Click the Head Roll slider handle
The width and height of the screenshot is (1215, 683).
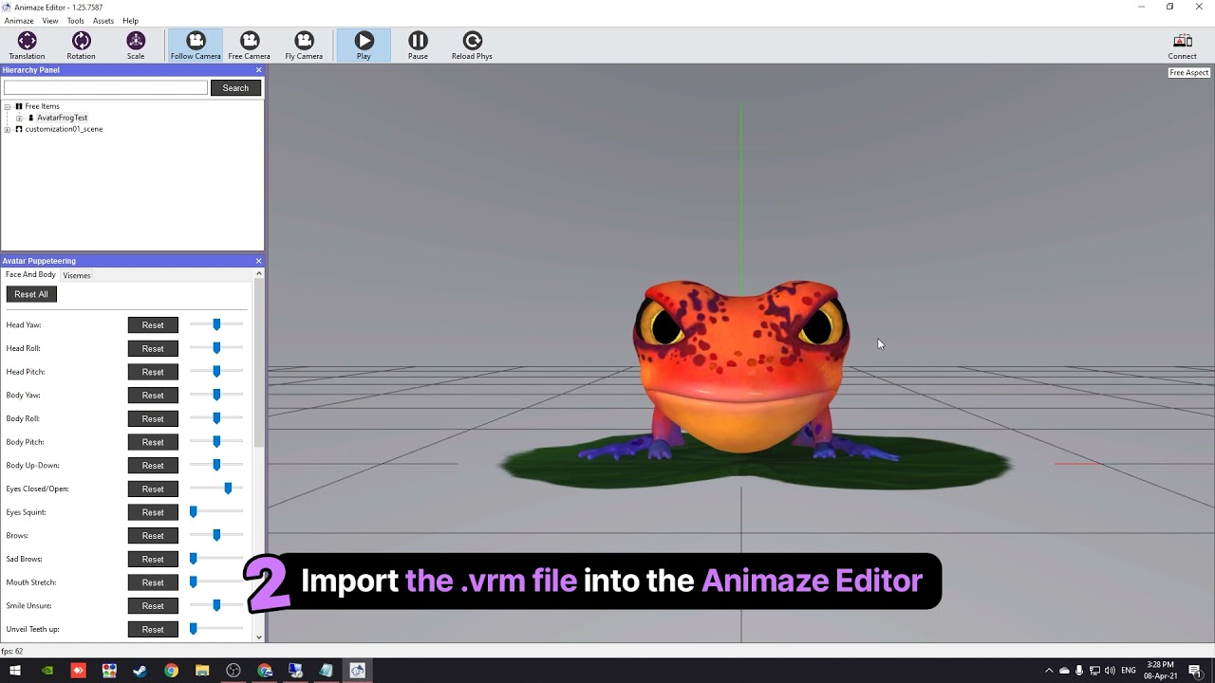point(216,348)
